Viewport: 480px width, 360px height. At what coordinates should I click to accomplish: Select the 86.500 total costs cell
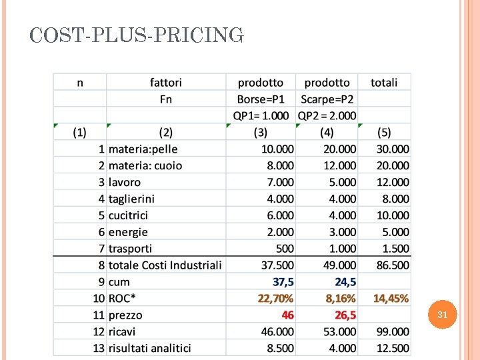pos(393,265)
